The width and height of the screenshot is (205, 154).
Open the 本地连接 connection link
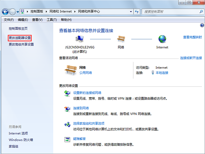point(162,73)
